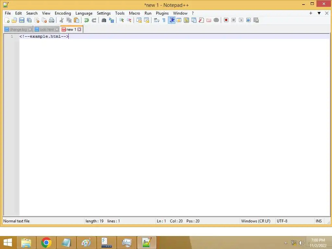Click the Redo toolbar icon
Image resolution: width=332 pixels, height=249 pixels.
point(94,20)
